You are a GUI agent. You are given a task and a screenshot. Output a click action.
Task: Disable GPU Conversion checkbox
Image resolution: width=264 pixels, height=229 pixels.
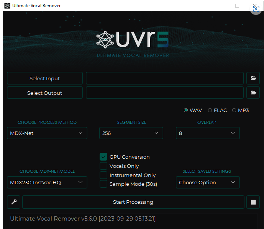point(103,157)
